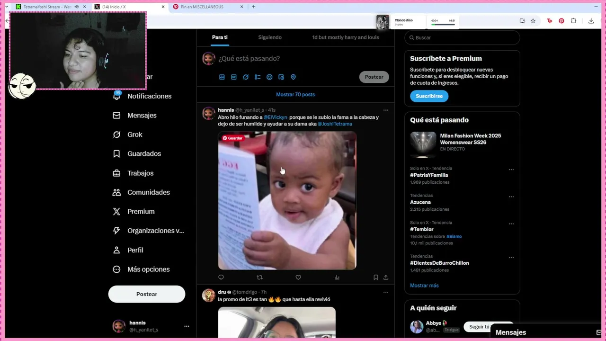This screenshot has height=341, width=606.
Task: Open Notificaciones in the sidebar
Action: pyautogui.click(x=142, y=96)
